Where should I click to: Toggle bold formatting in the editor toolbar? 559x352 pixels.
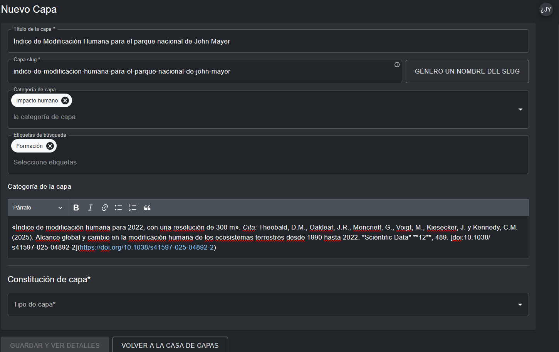click(76, 208)
